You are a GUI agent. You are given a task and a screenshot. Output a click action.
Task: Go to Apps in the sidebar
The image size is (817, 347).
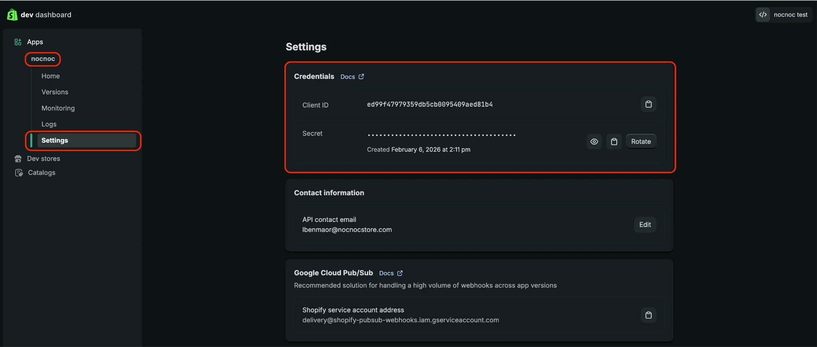pyautogui.click(x=35, y=42)
